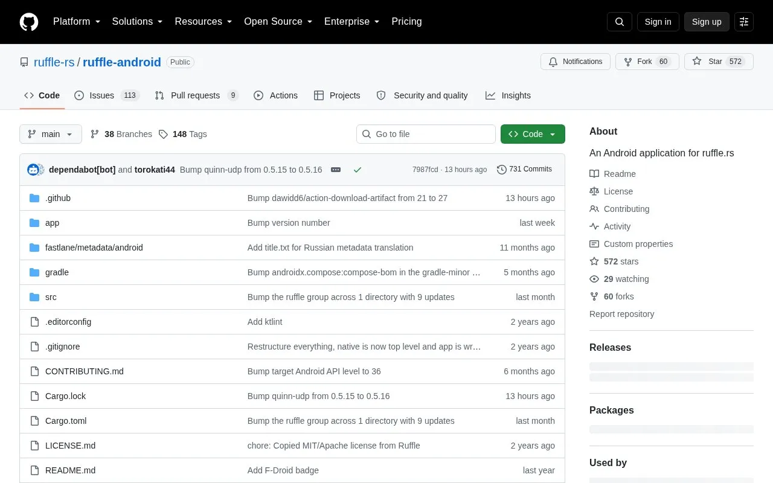Screen dimensions: 773x483
Task: Open the Insights tab
Action: 508,95
